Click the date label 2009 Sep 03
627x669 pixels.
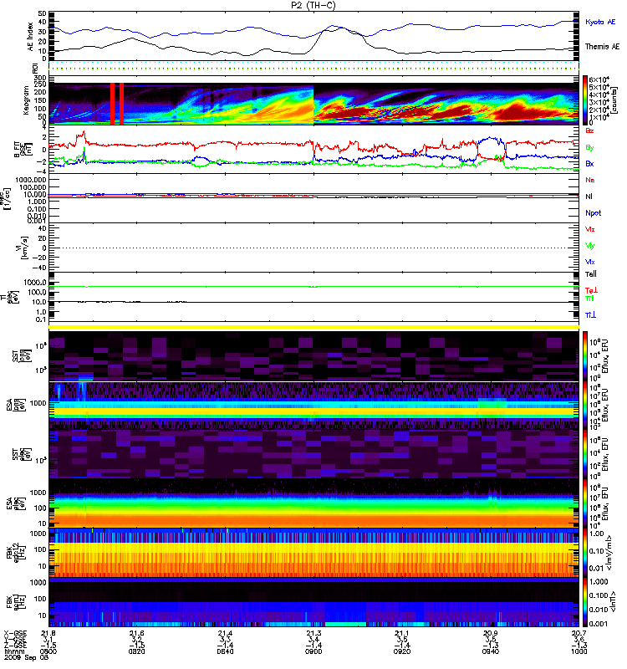[x=26, y=658]
